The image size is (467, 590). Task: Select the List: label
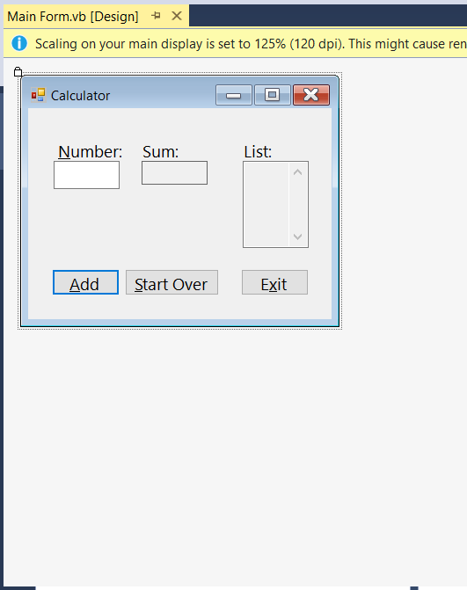pos(258,151)
